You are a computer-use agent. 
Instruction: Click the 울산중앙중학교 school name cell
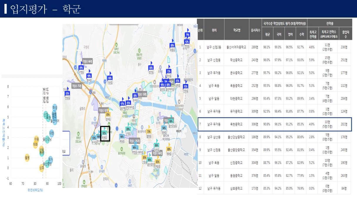coord(236,150)
